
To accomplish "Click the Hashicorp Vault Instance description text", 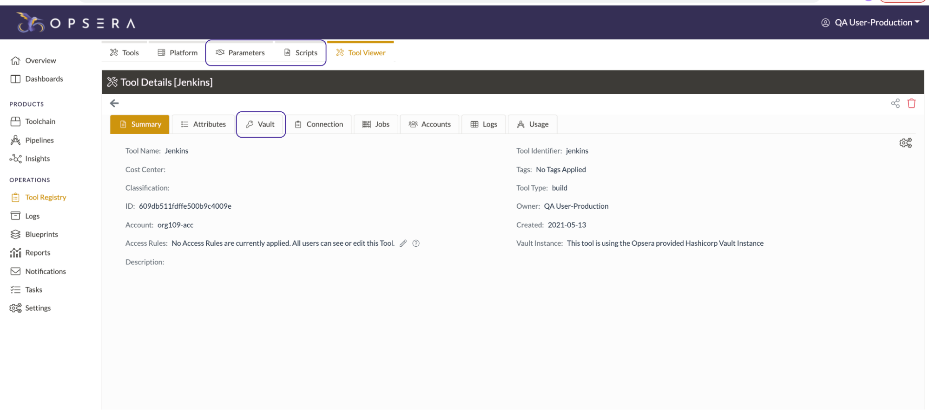I will point(665,243).
